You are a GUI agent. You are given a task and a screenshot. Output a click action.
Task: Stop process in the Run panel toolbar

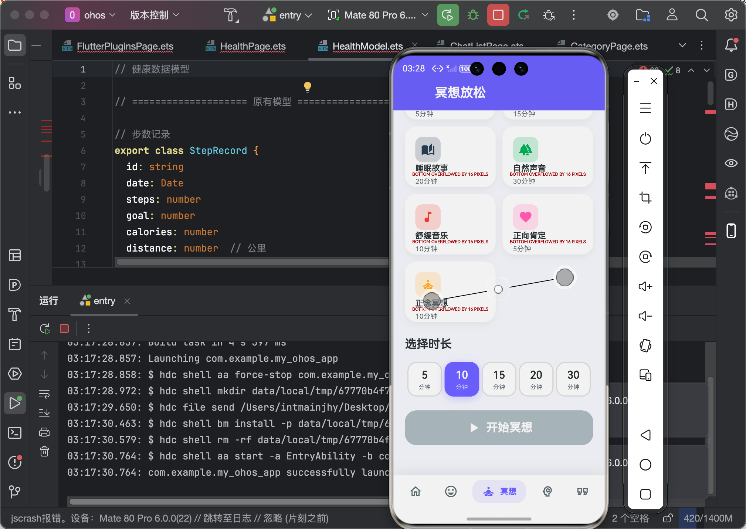pos(64,328)
